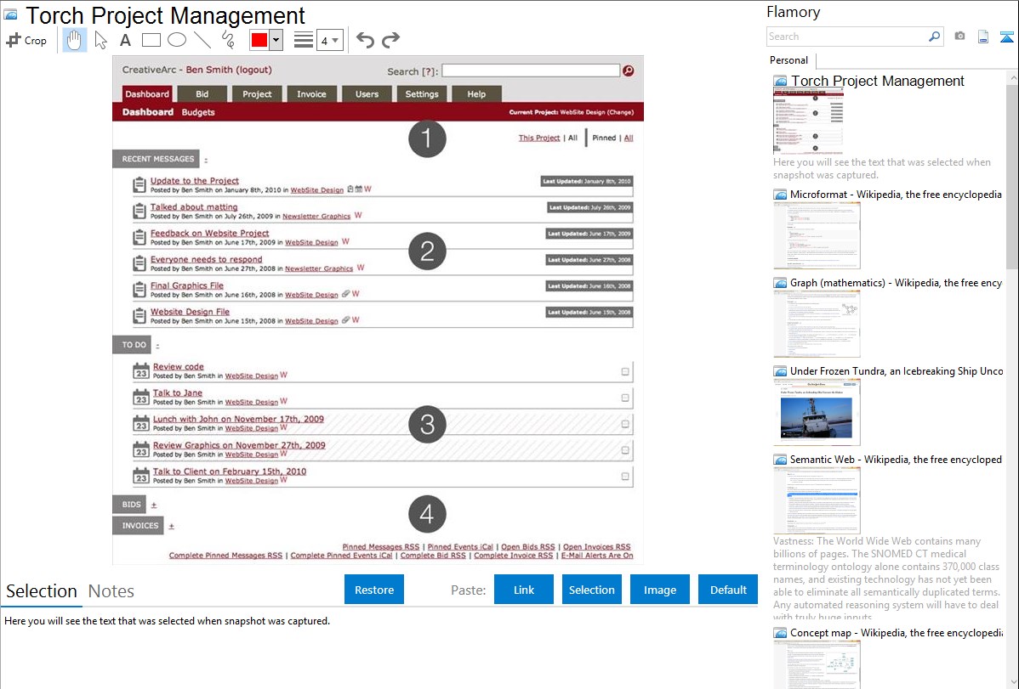Open Graph (mathematics) snapshot thumbnail
Viewport: 1019px width, 689px height.
pyautogui.click(x=817, y=324)
